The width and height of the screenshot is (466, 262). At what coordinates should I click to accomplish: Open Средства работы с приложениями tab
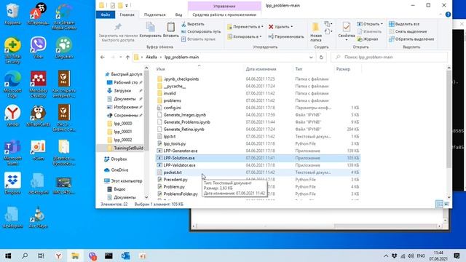pos(224,15)
